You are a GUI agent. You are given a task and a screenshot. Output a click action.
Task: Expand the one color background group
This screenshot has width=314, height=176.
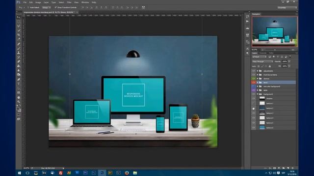tap(258, 87)
